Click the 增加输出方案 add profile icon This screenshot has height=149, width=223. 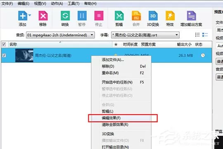pos(192,16)
